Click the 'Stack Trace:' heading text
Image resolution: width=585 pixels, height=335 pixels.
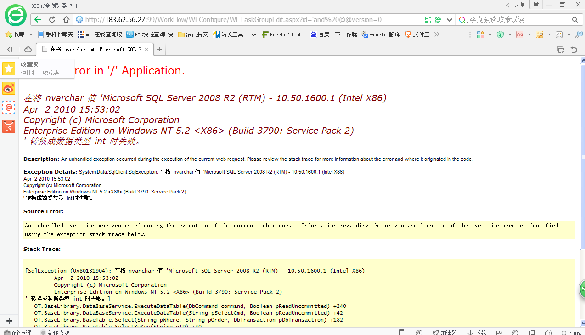pos(42,249)
